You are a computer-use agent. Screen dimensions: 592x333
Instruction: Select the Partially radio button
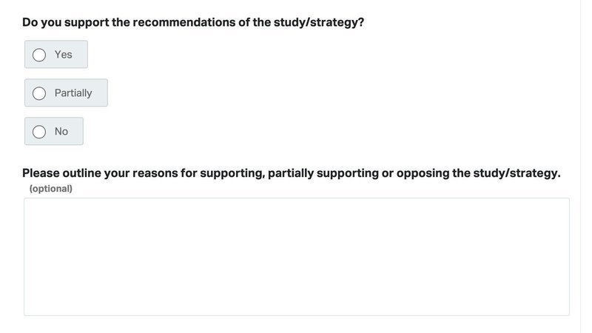(x=39, y=93)
